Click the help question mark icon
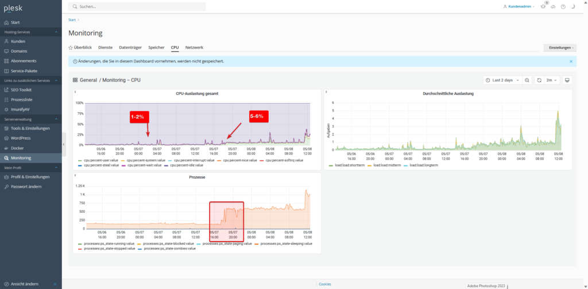The image size is (588, 289). click(563, 7)
